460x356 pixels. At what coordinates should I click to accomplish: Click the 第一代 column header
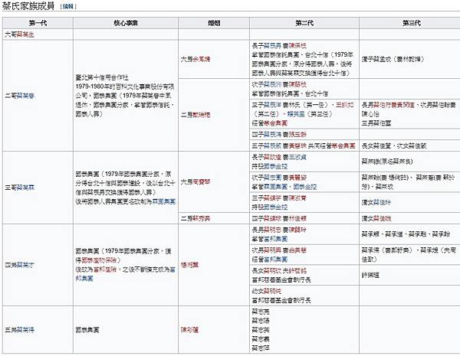pos(38,23)
